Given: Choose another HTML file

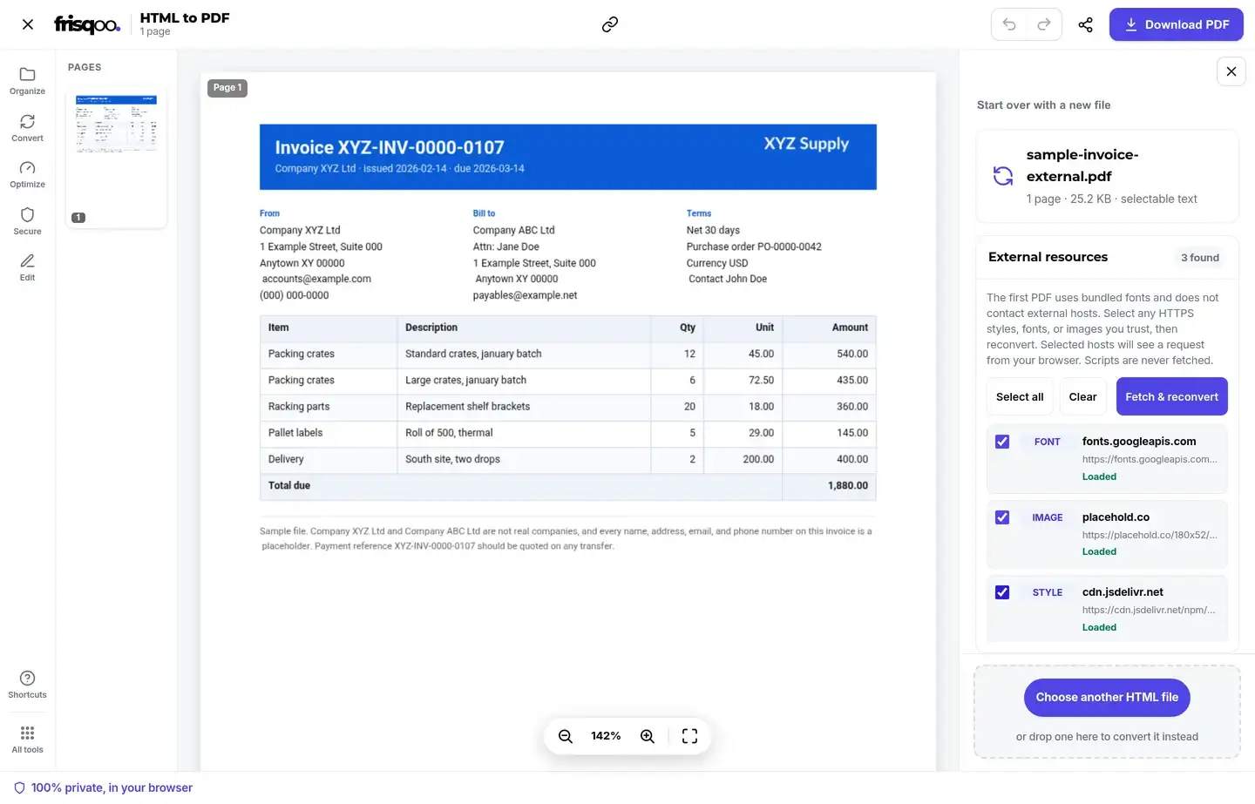Looking at the screenshot, I should pyautogui.click(x=1107, y=697).
